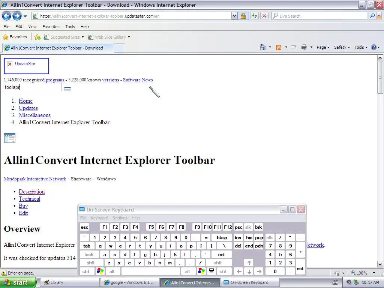The image size is (384, 288).
Task: Open the versions link
Action: point(111,80)
